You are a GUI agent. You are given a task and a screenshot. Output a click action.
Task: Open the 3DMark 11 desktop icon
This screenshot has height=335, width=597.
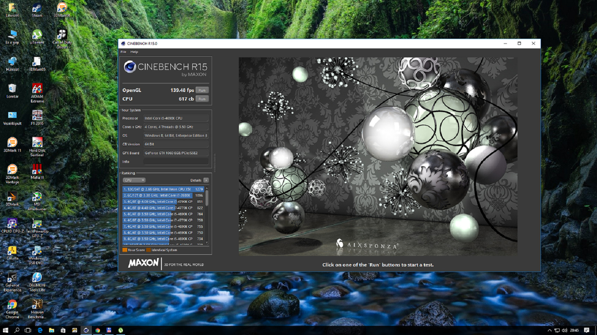(x=12, y=145)
